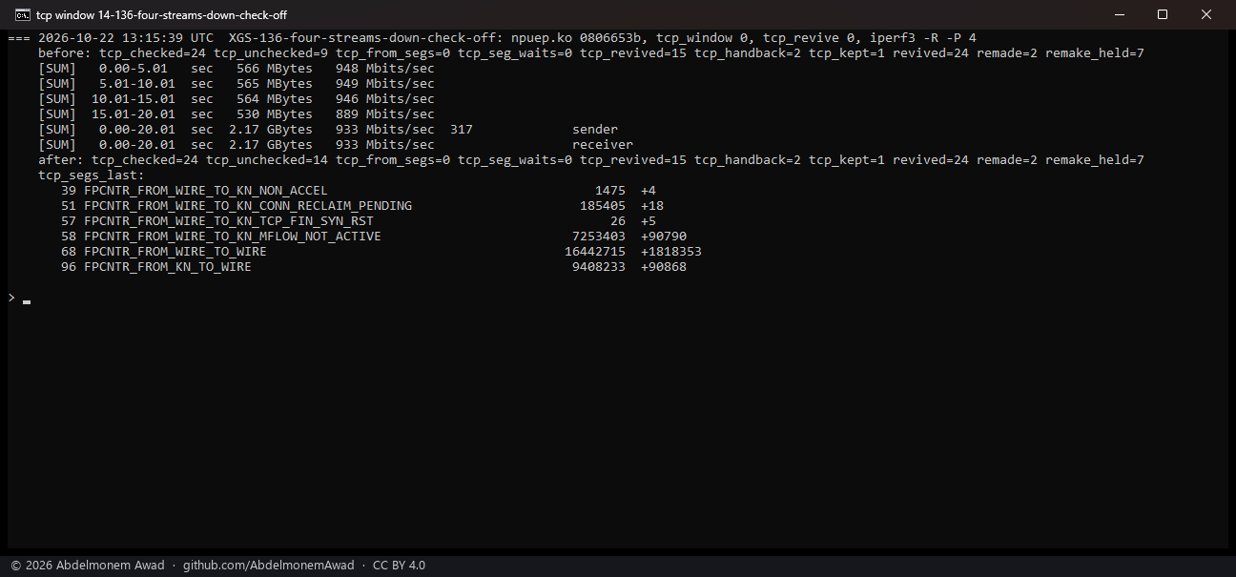The height and width of the screenshot is (577, 1236).
Task: Click the counter value '16442715'
Action: pos(595,252)
